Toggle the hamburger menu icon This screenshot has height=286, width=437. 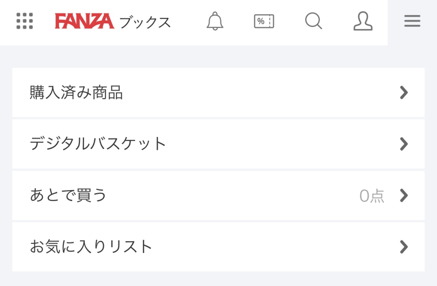tap(412, 21)
